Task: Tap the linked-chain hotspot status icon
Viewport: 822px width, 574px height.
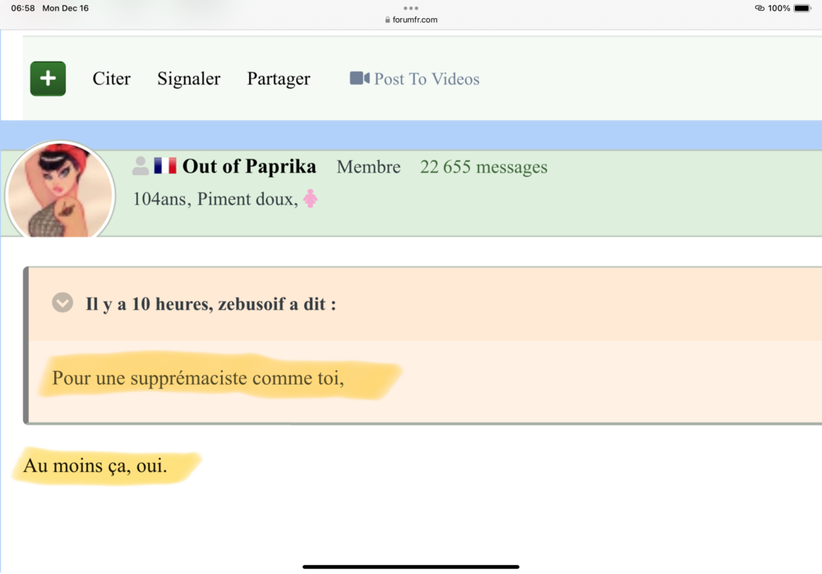Action: tap(759, 8)
